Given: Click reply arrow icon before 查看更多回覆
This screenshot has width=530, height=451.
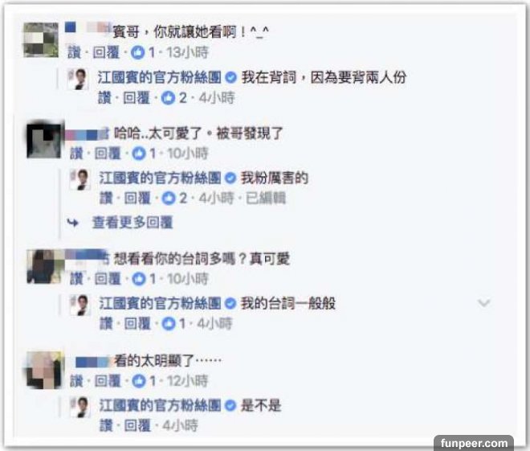Looking at the screenshot, I should (x=73, y=223).
